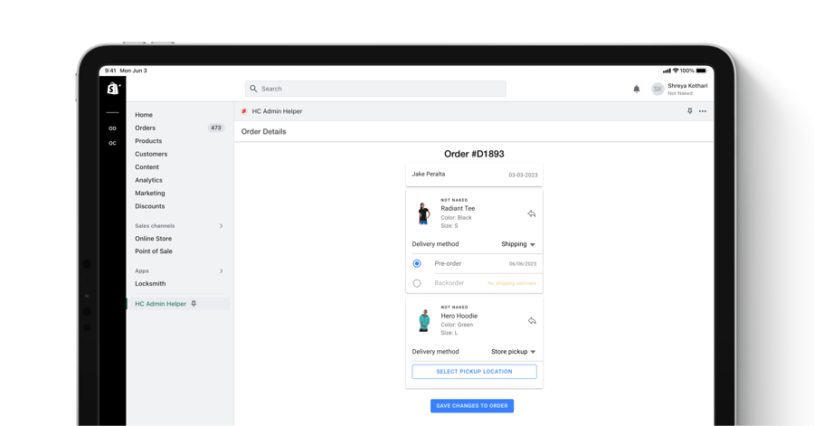The width and height of the screenshot is (814, 426).
Task: Click the HC Admin Helper header title
Action: click(277, 111)
